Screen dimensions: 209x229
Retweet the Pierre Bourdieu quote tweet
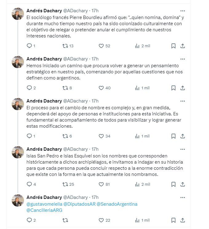pos(65,46)
